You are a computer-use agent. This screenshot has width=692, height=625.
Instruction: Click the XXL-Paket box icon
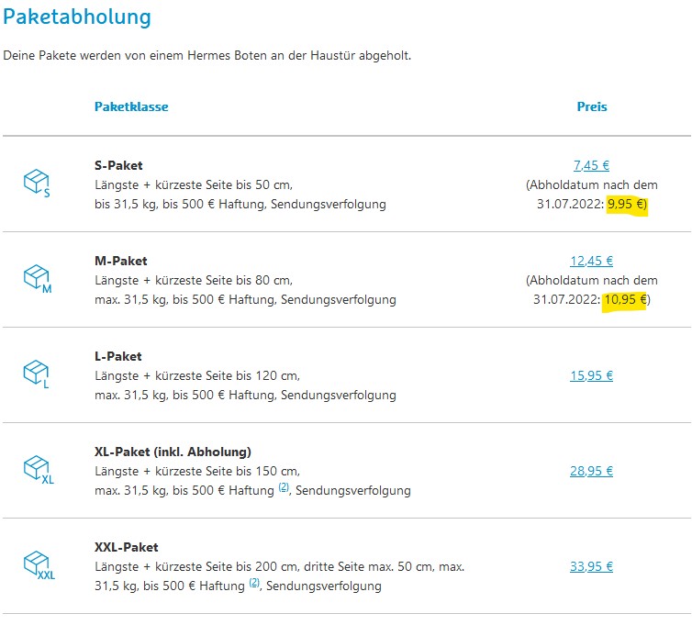(x=39, y=564)
